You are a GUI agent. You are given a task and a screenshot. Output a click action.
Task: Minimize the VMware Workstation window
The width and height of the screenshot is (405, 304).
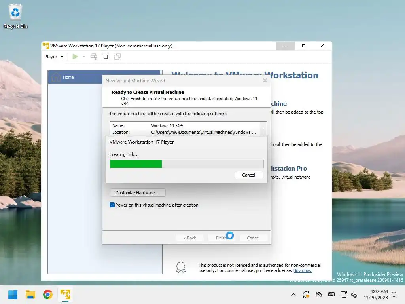click(285, 46)
